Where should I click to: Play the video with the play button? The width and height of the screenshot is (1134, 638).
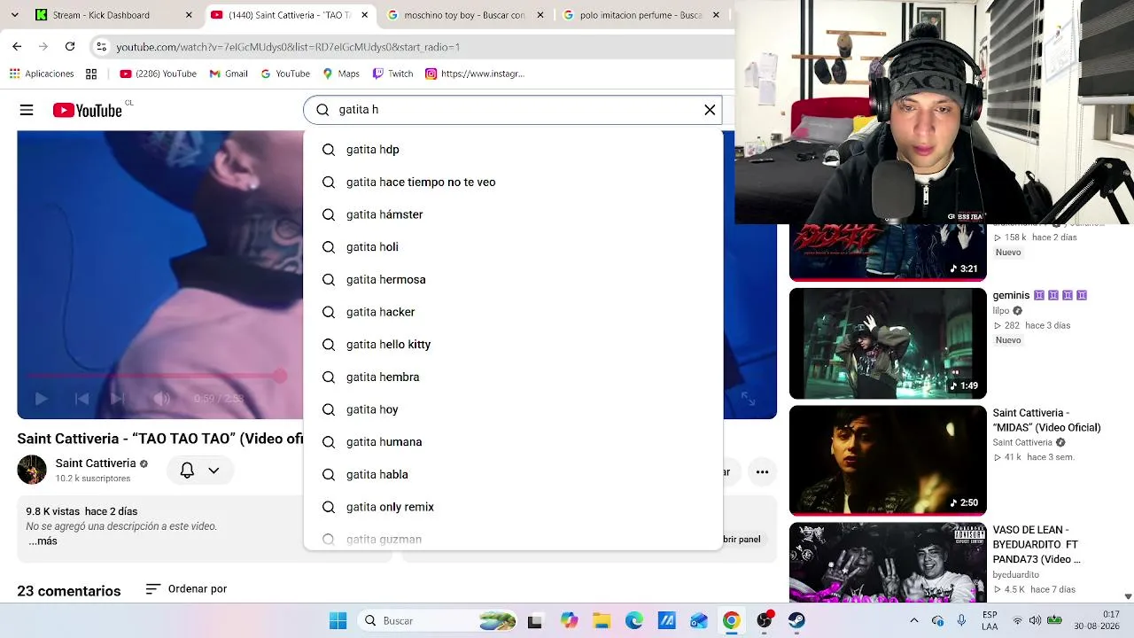41,399
